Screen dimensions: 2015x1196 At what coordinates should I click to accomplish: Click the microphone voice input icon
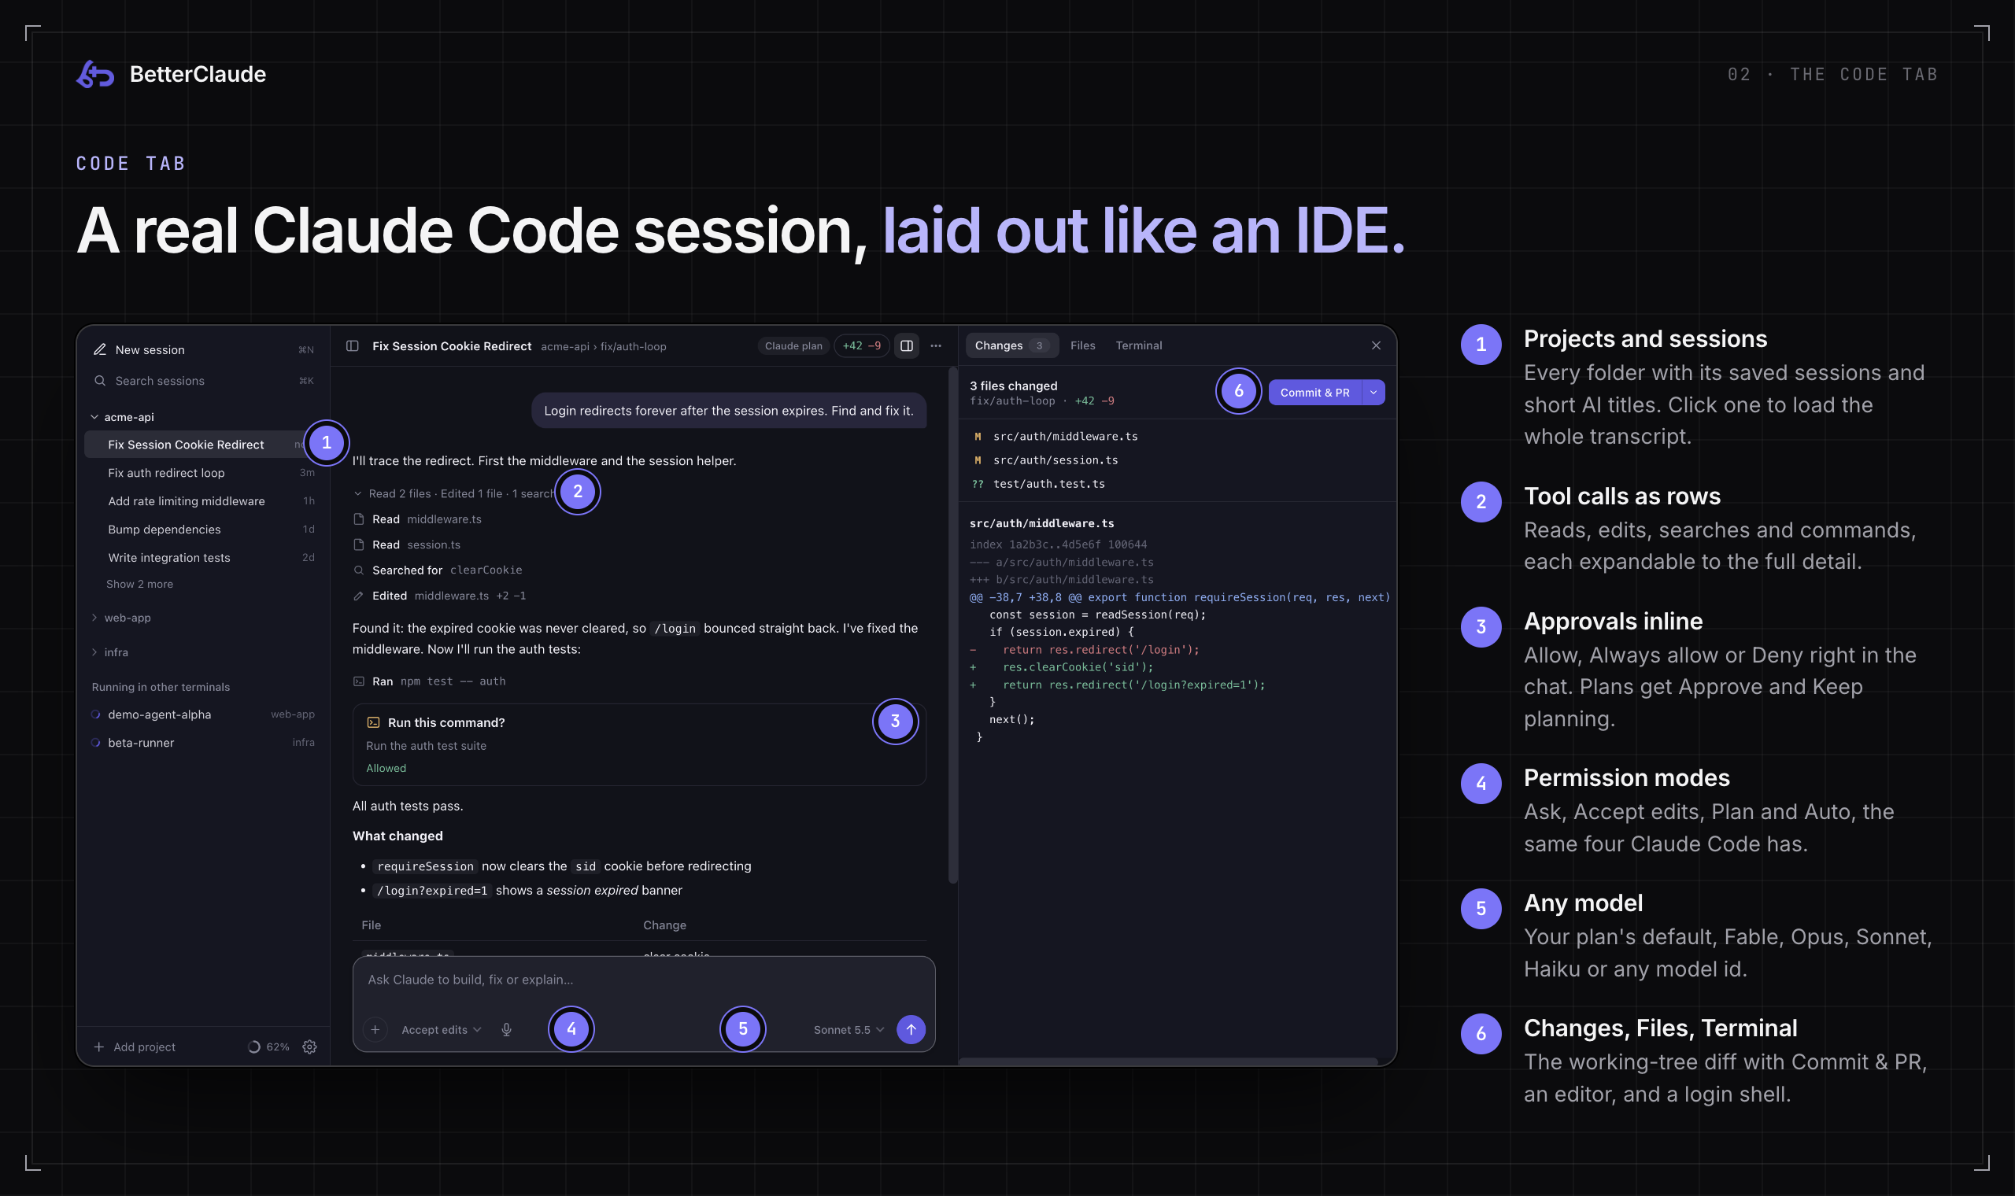click(506, 1029)
